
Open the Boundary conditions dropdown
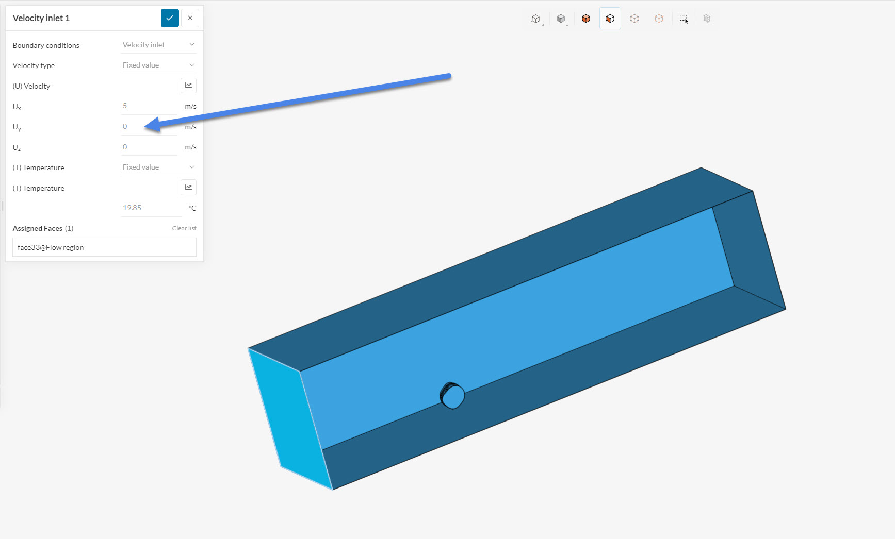[158, 44]
